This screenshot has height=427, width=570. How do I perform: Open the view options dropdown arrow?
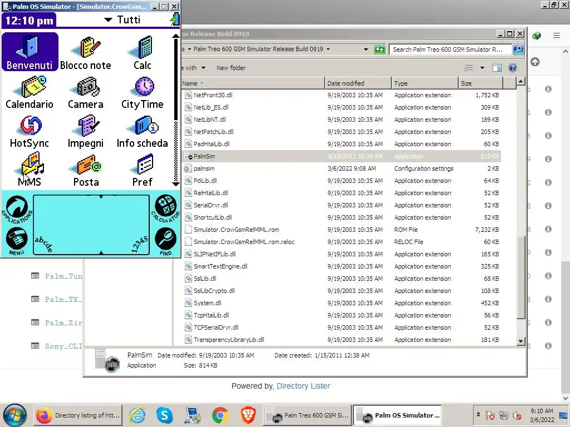pyautogui.click(x=482, y=68)
